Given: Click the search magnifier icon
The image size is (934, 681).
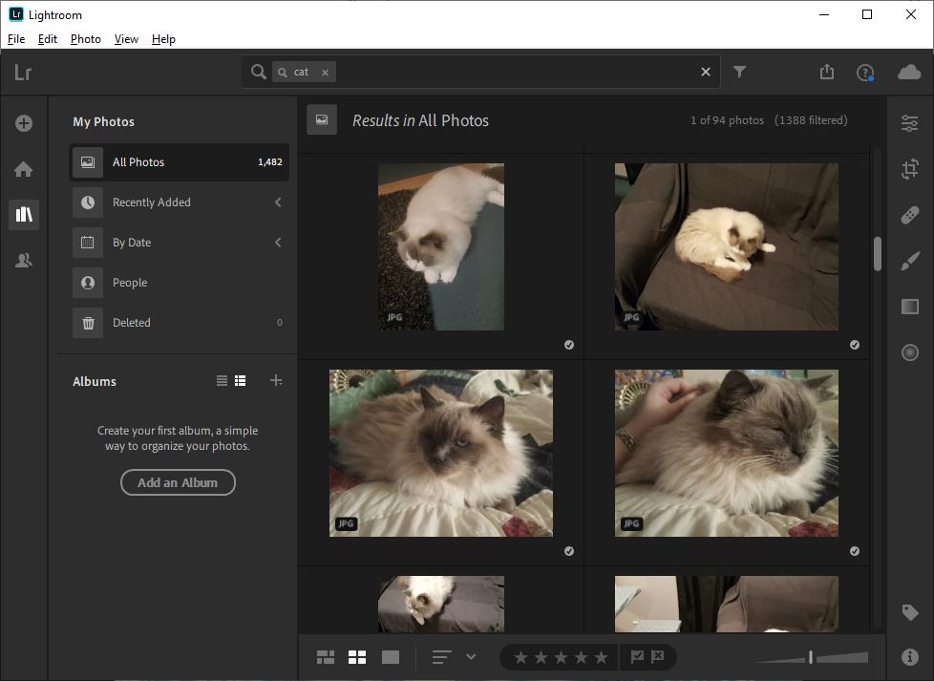Looking at the screenshot, I should coord(259,72).
